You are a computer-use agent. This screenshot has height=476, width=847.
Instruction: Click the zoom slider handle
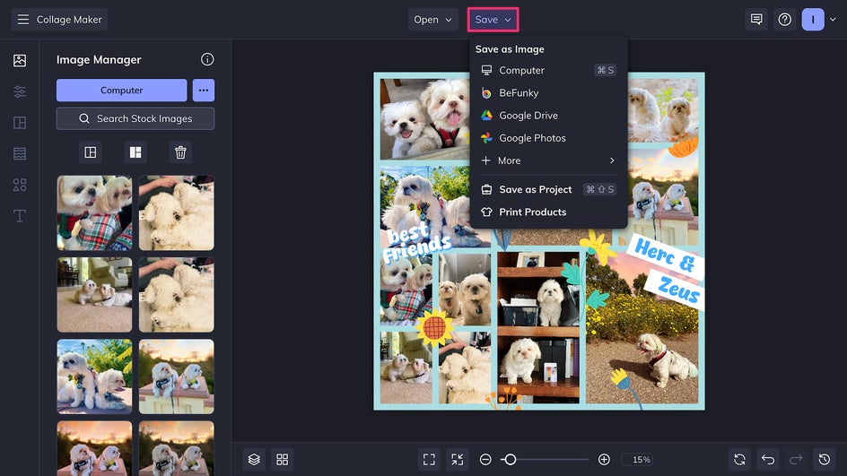(510, 459)
